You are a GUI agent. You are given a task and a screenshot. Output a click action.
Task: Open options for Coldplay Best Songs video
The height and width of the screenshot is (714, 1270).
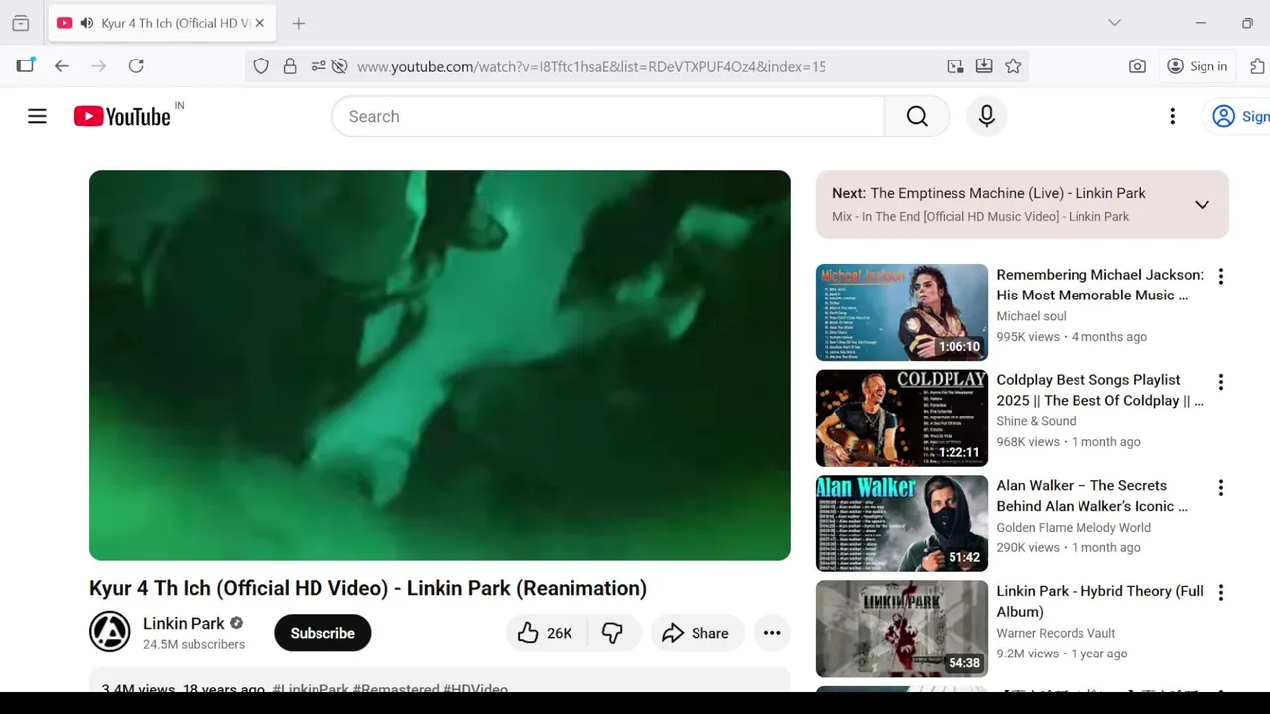[1220, 382]
